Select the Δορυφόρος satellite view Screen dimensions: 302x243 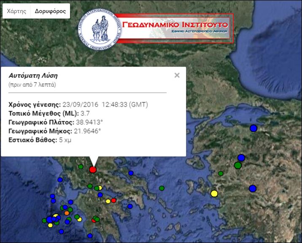tap(50, 11)
